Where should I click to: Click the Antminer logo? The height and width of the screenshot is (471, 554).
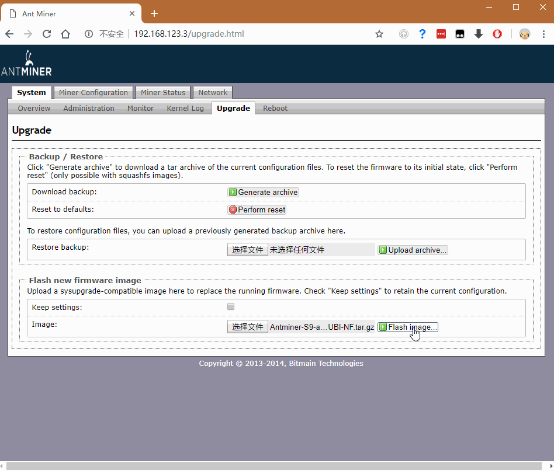click(26, 64)
